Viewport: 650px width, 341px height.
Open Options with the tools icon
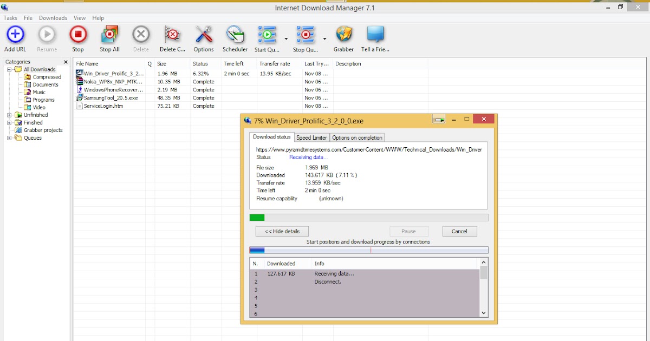click(204, 35)
